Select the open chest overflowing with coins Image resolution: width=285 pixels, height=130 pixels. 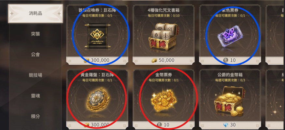[x=229, y=101]
